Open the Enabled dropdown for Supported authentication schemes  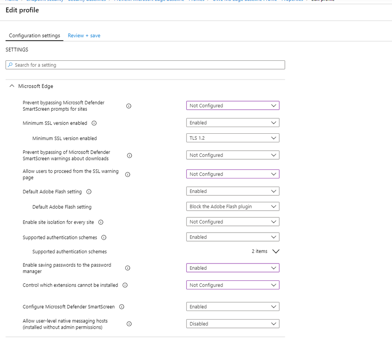233,237
